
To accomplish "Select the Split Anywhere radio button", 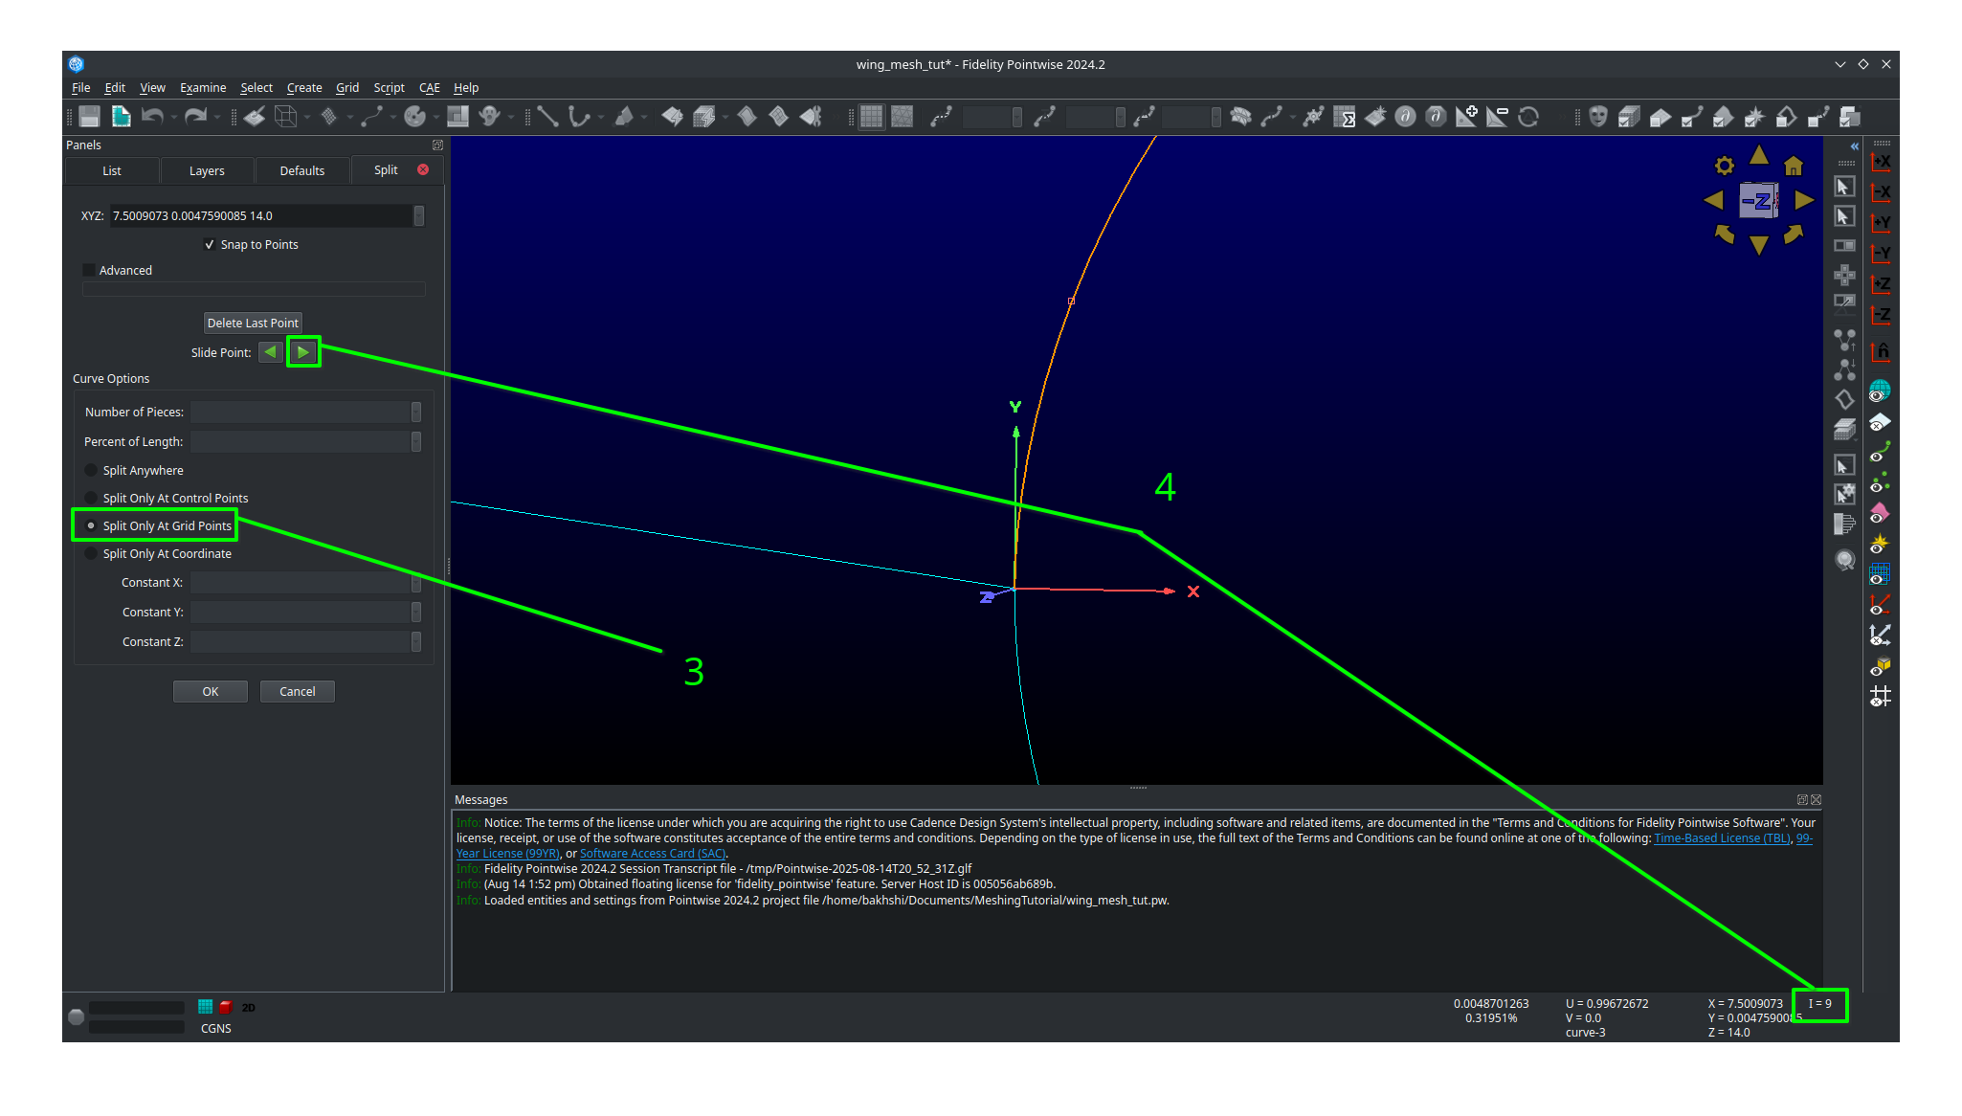I will [x=91, y=470].
